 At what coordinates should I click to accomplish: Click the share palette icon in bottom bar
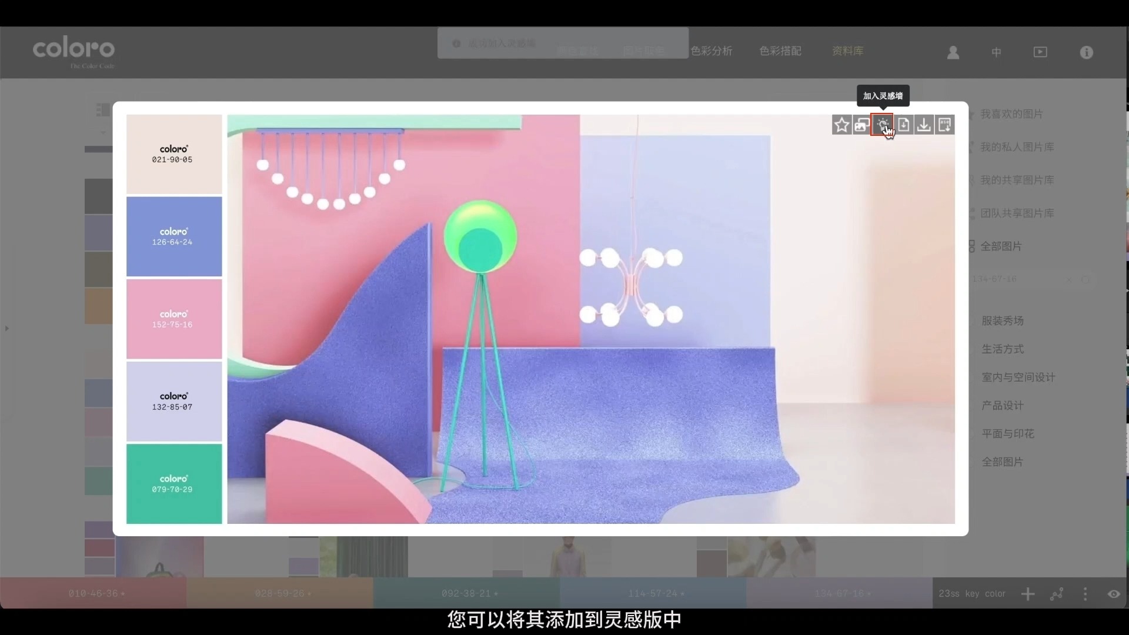click(1057, 594)
